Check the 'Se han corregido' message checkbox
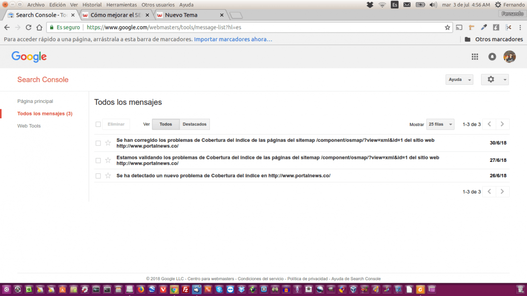This screenshot has width=527, height=296. [98, 143]
